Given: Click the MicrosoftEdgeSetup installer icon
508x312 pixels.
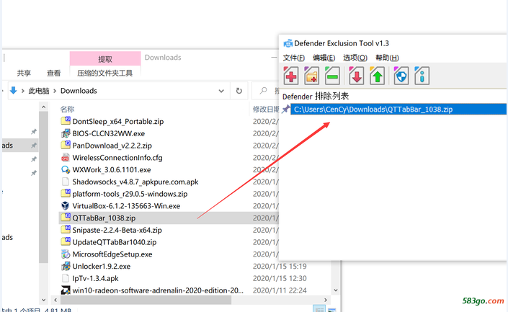Looking at the screenshot, I should click(66, 254).
